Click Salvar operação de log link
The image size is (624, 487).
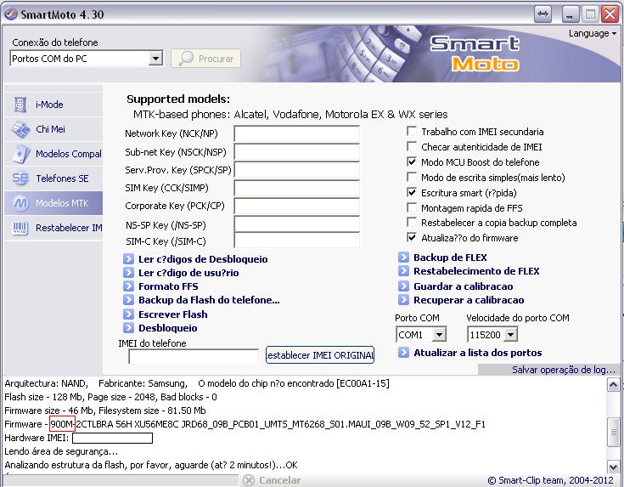point(564,370)
